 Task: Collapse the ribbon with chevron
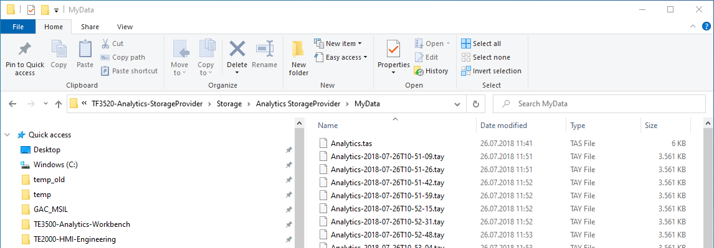(693, 26)
